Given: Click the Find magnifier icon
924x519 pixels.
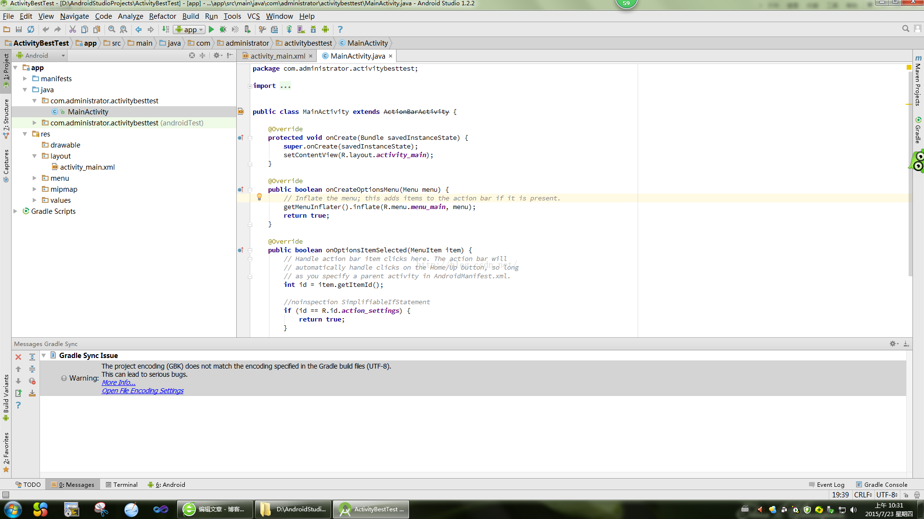Looking at the screenshot, I should (112, 29).
